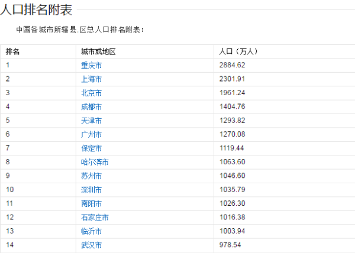Click the 上海市 link
Viewport: 355px width, 253px height.
(91, 79)
